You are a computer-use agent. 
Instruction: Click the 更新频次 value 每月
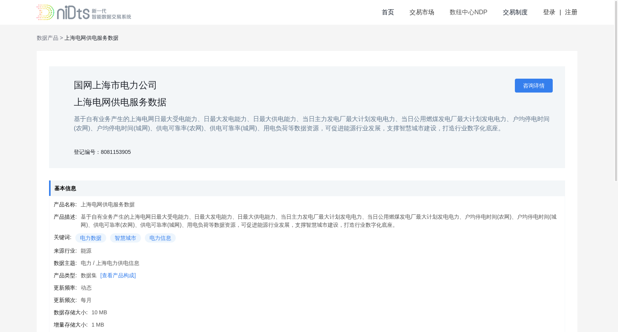pos(86,300)
